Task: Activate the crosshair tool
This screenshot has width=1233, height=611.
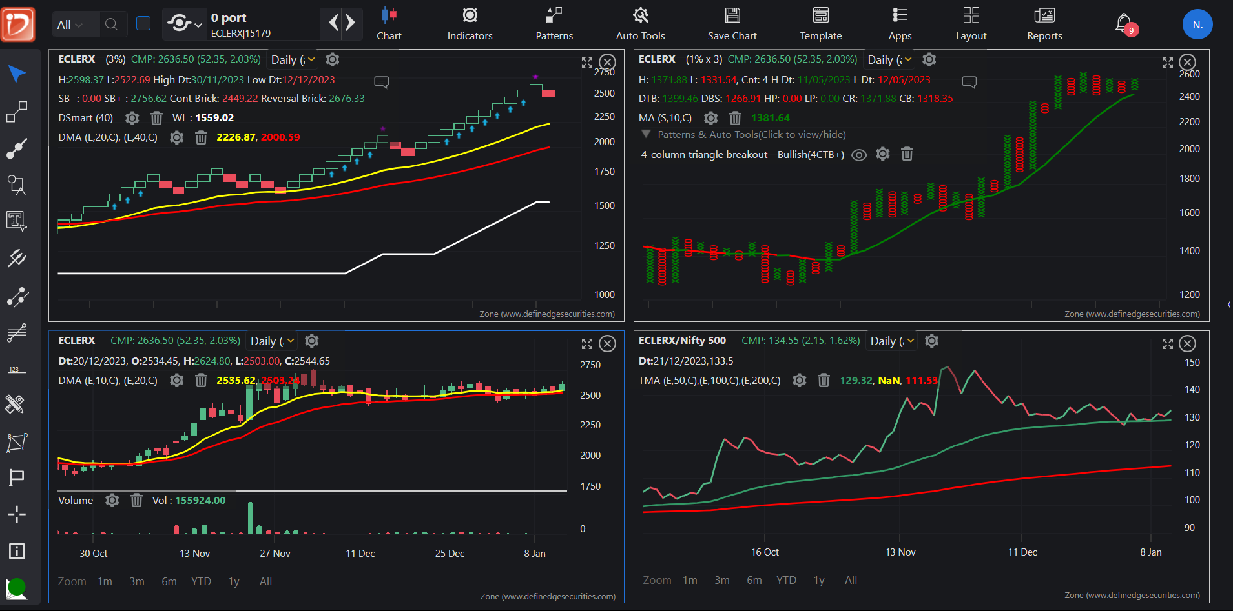Action: coord(17,514)
